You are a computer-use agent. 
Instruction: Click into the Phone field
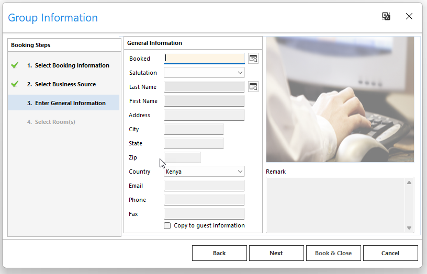click(204, 200)
